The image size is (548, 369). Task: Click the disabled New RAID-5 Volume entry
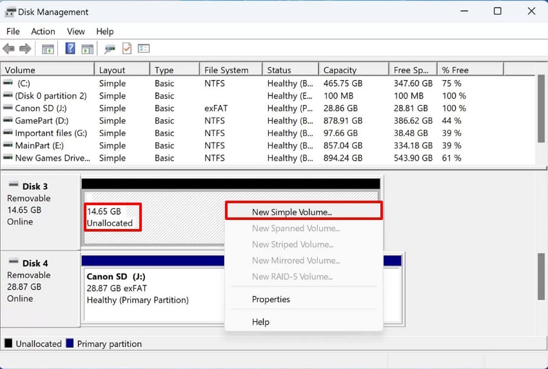coord(304,276)
